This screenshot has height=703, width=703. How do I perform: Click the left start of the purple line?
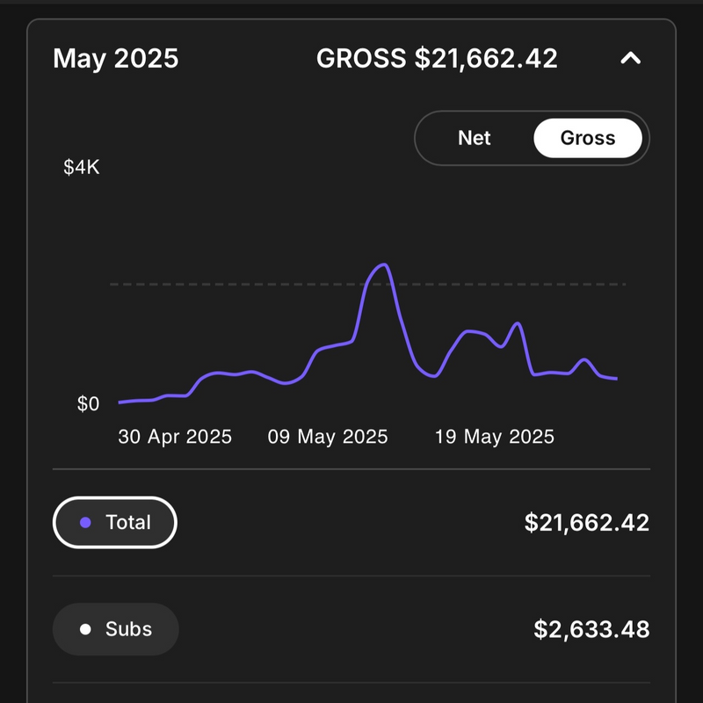point(120,402)
